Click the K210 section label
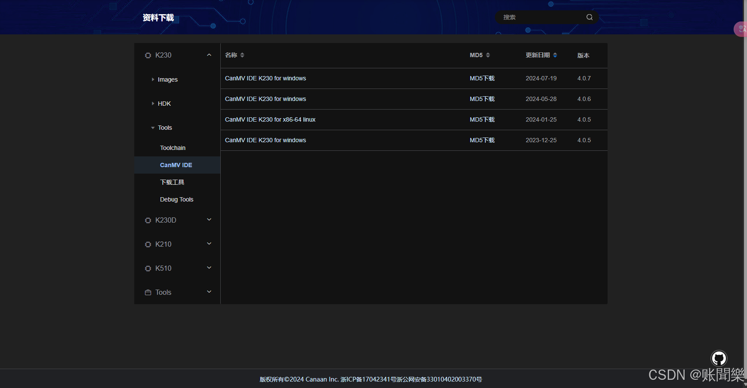Screen dimensions: 747x388 163,244
